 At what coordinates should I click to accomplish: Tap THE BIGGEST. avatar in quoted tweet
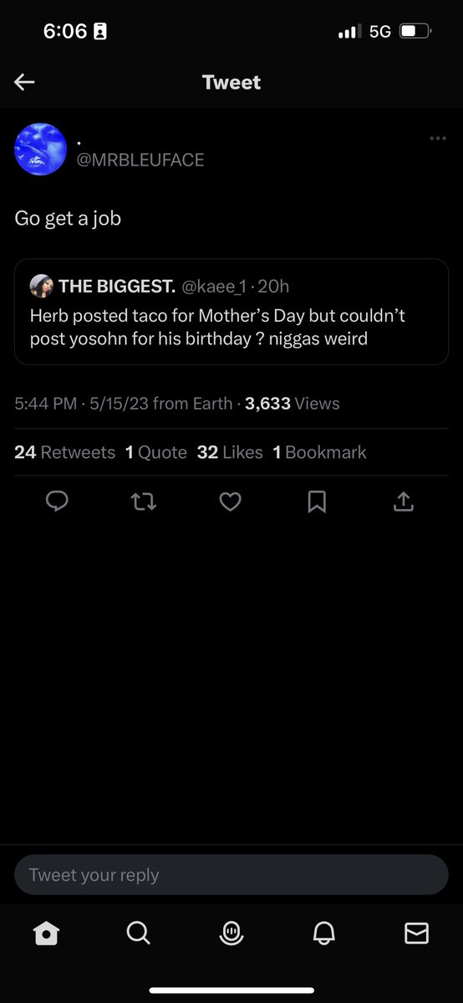40,287
